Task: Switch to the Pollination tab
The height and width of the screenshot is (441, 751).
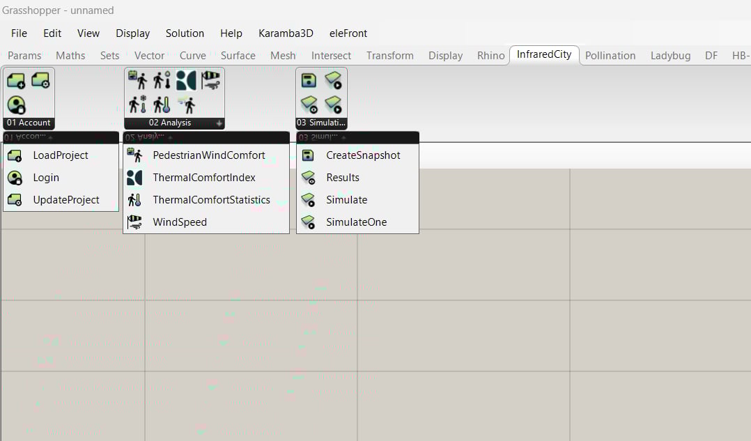Action: [610, 56]
